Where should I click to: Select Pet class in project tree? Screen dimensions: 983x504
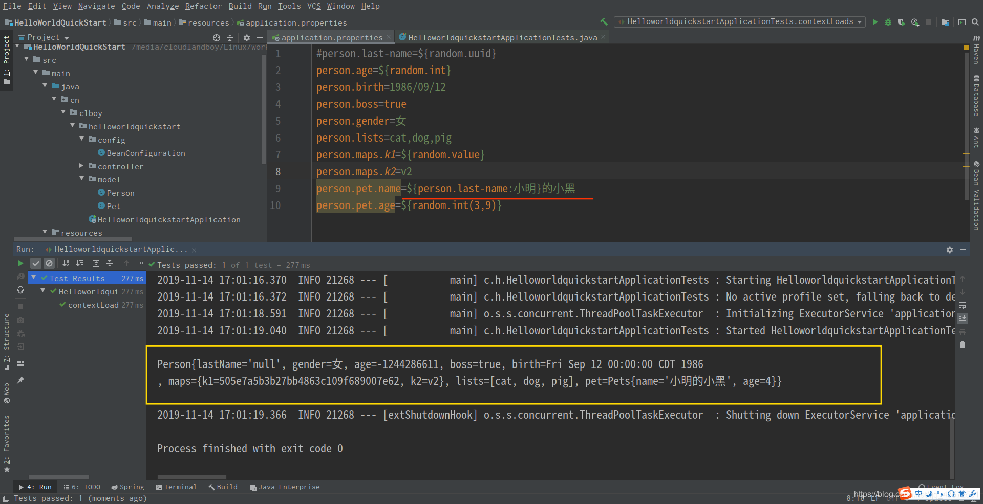[x=109, y=206]
